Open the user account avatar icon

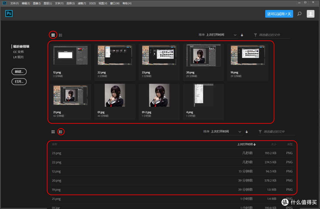tap(311, 14)
